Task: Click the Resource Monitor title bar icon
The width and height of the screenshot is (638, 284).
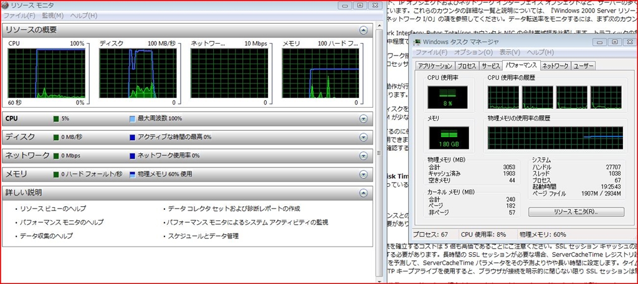Action: point(5,5)
